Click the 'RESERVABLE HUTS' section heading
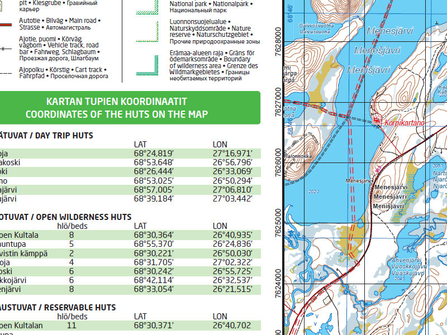Viewport: 447px width, 335px height. [x=58, y=308]
